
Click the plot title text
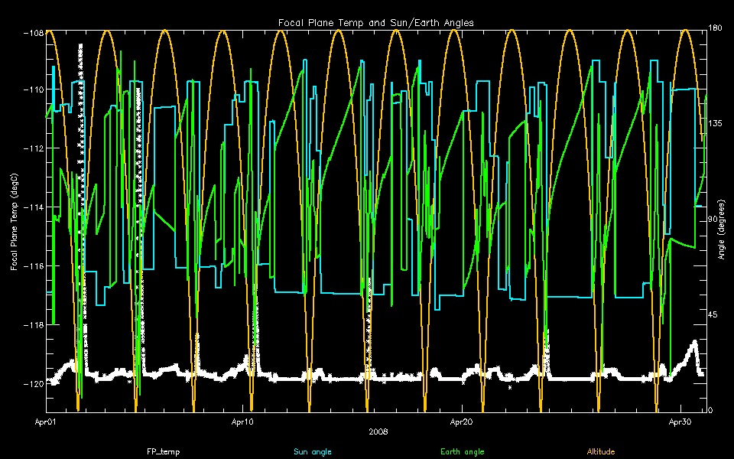[375, 23]
